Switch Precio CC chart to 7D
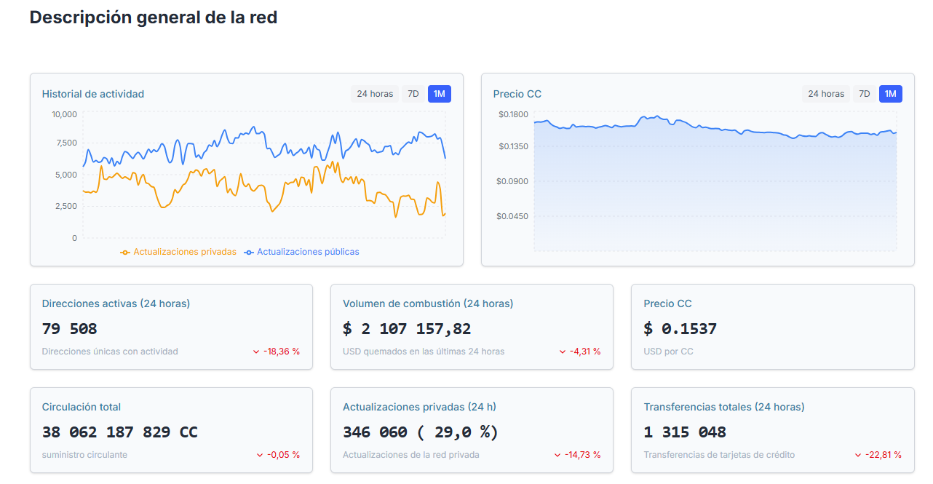The image size is (933, 484). pos(864,94)
